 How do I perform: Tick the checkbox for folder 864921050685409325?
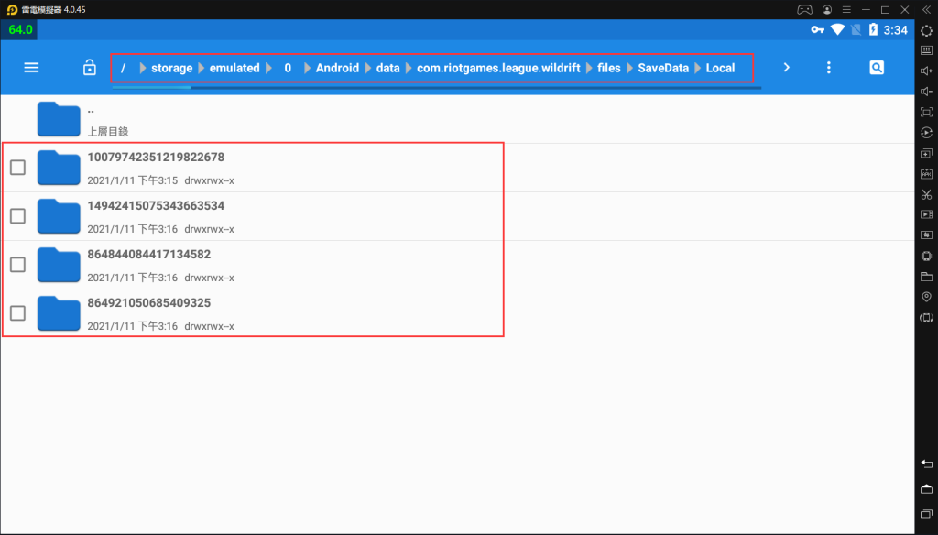click(x=17, y=313)
